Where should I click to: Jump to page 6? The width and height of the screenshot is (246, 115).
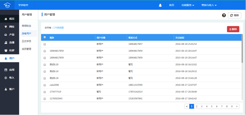tap(217, 106)
